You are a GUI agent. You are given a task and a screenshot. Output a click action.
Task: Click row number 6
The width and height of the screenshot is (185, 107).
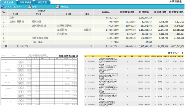pyautogui.click(x=4, y=38)
